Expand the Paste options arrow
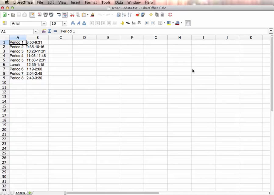The width and height of the screenshot is (274, 195). coord(88,15)
